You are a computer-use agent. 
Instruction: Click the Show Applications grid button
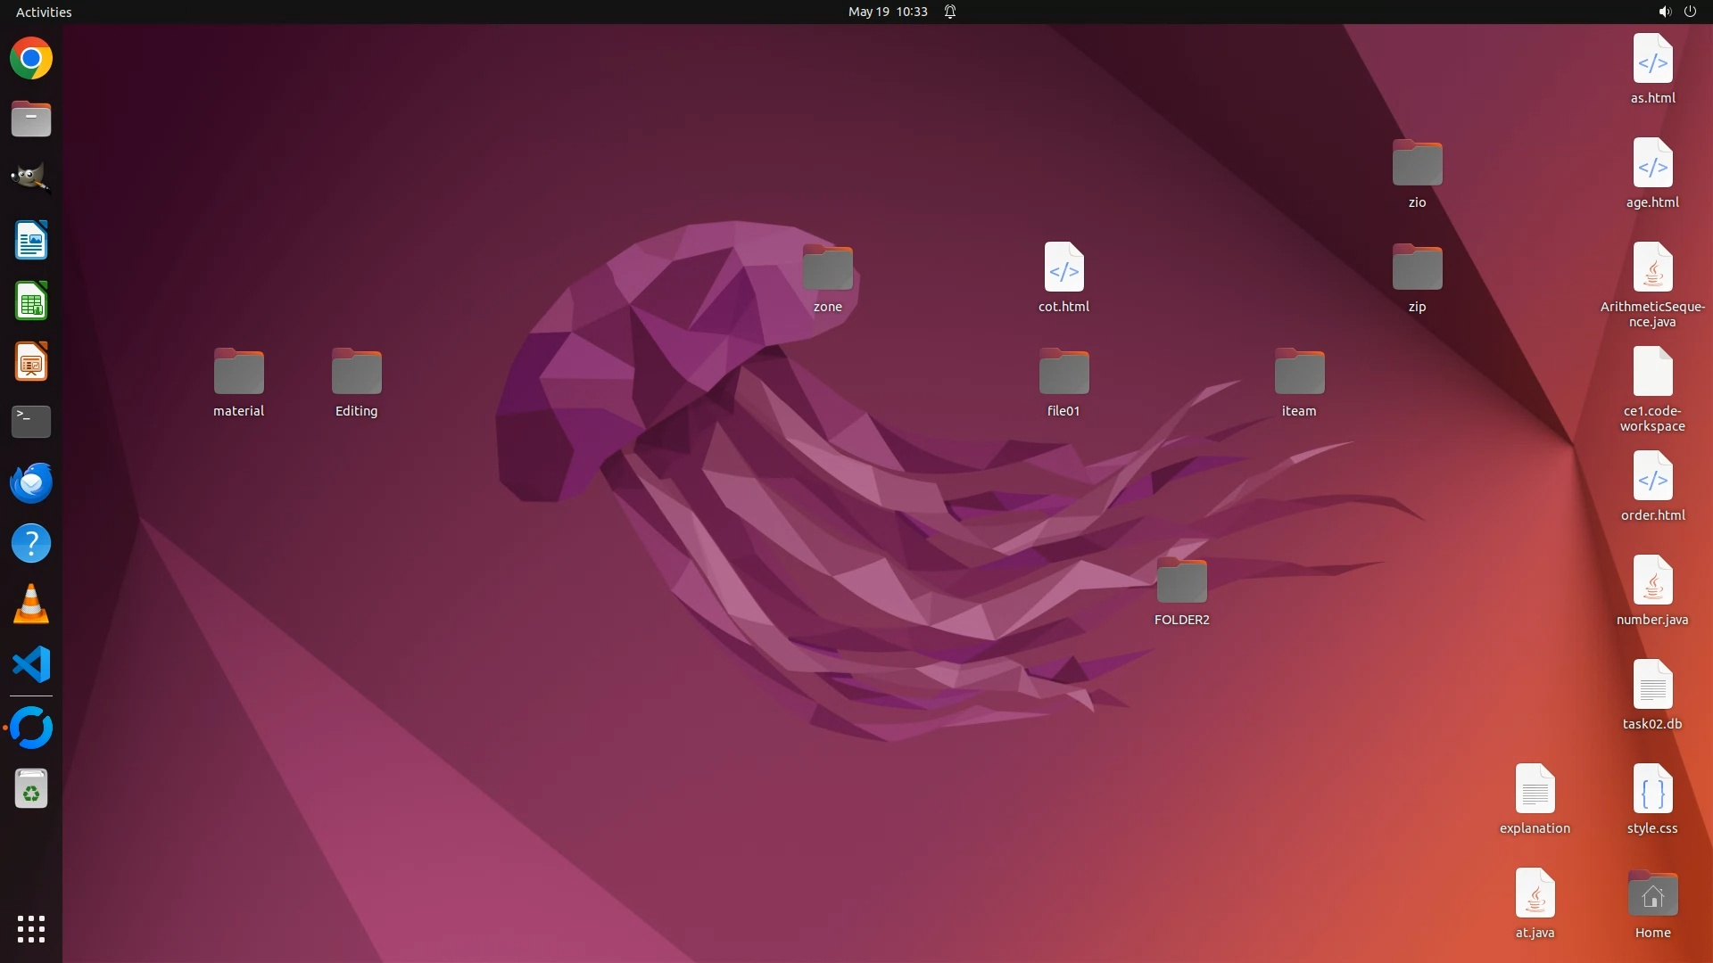[x=31, y=929]
